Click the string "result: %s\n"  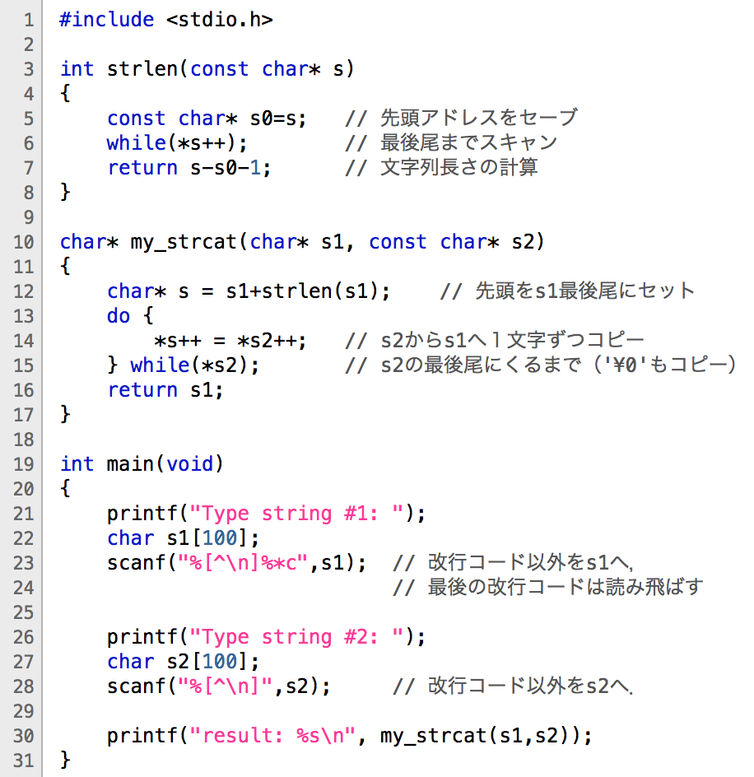click(x=272, y=737)
